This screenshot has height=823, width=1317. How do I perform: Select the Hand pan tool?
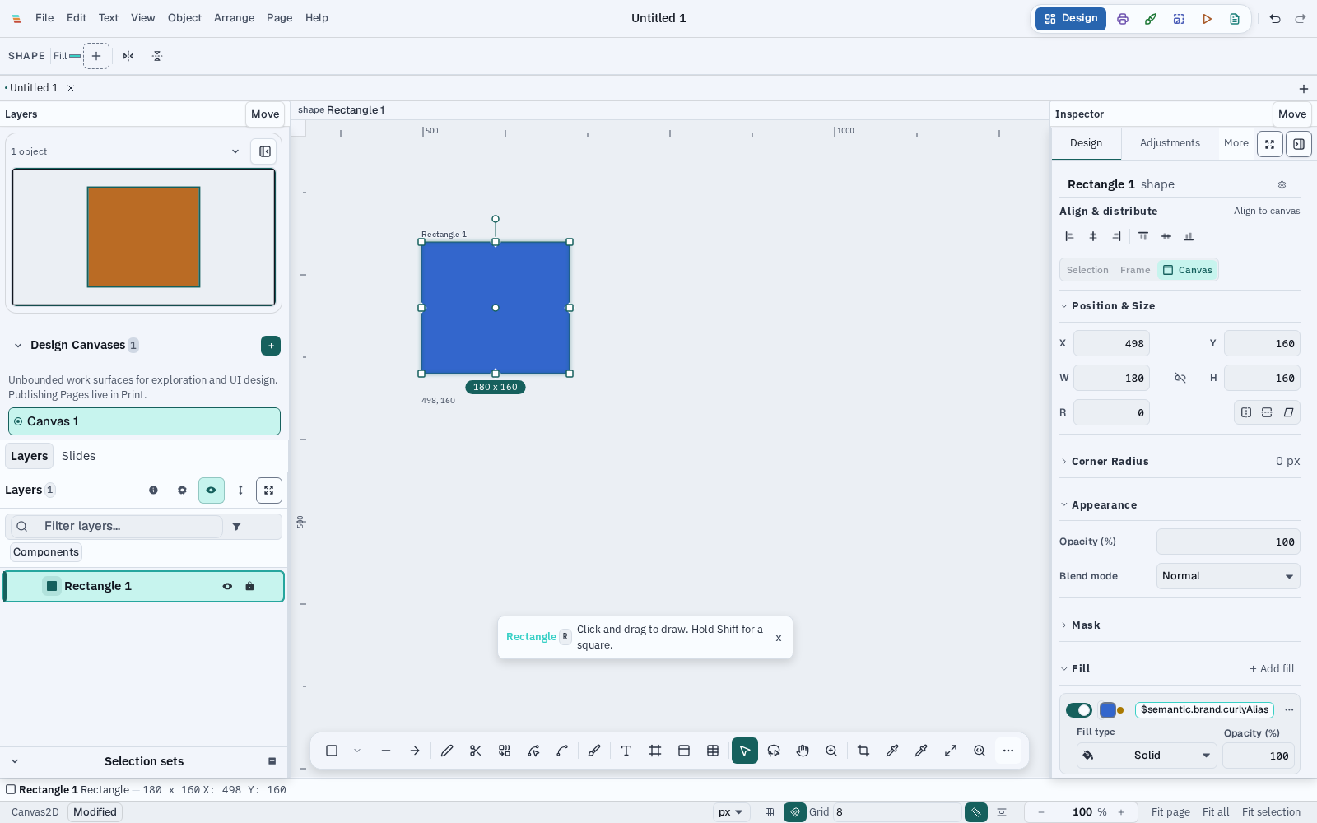[803, 751]
